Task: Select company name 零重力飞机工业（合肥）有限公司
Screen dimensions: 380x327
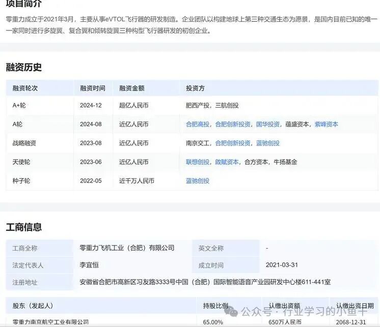Action: pos(127,248)
